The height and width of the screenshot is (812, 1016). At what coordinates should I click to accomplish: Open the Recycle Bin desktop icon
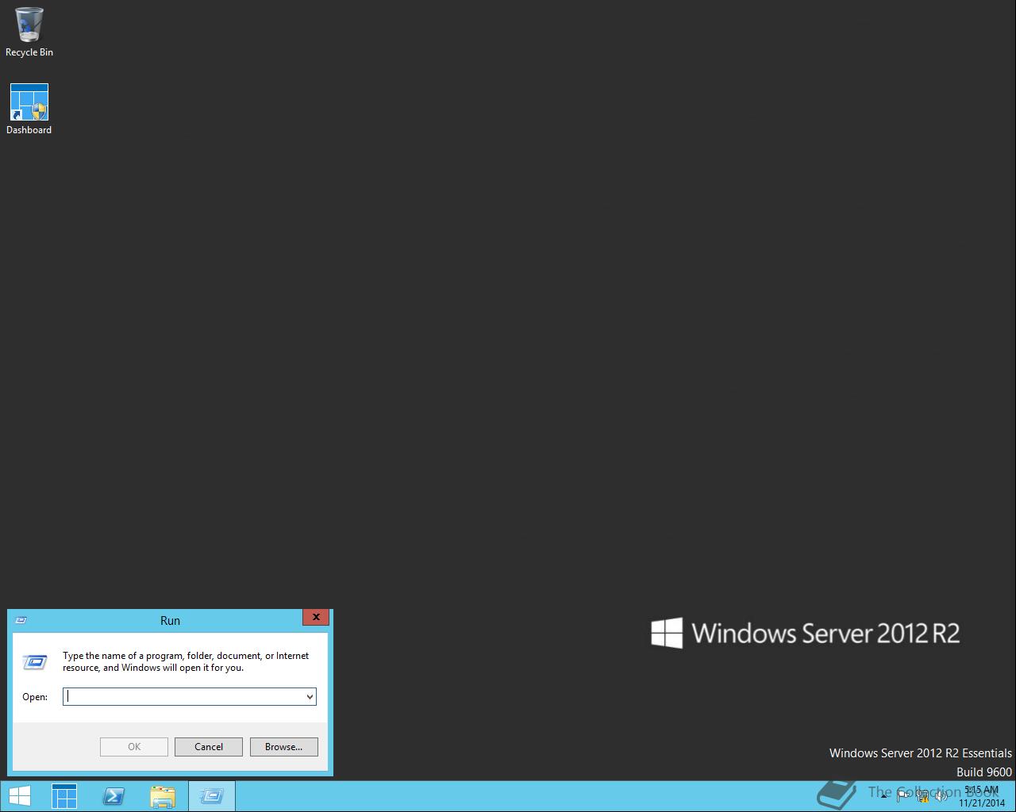click(x=29, y=33)
